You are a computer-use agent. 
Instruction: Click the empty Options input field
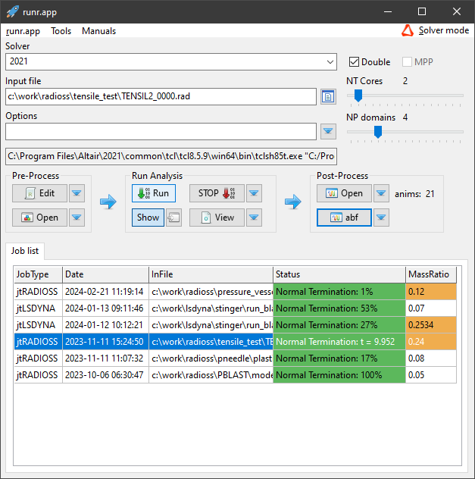coord(161,131)
